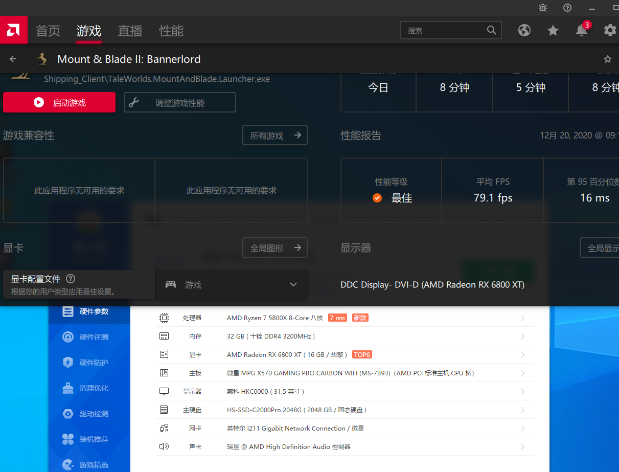Expand the 主硬盘 row chevron

(x=522, y=410)
